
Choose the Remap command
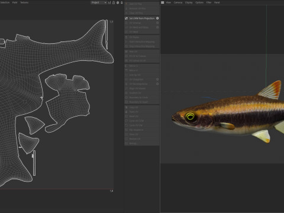pos(142,143)
